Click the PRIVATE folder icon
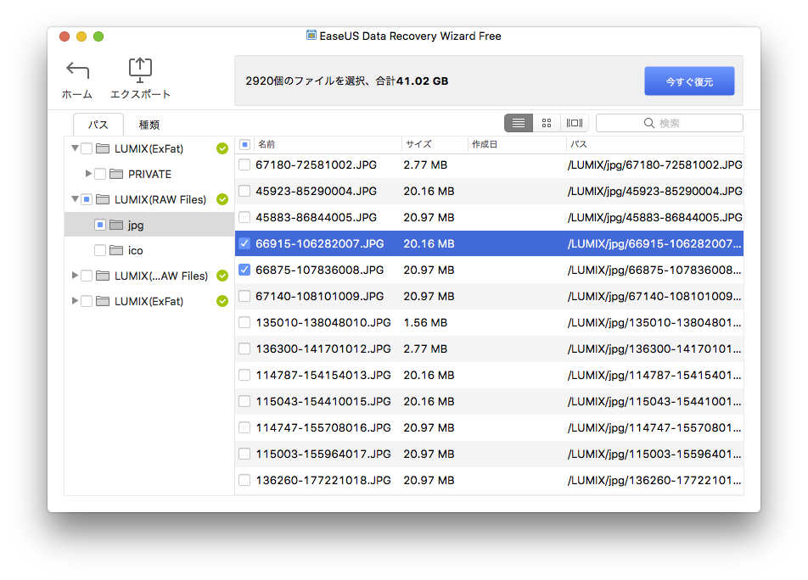The width and height of the screenshot is (808, 580). coord(116,174)
